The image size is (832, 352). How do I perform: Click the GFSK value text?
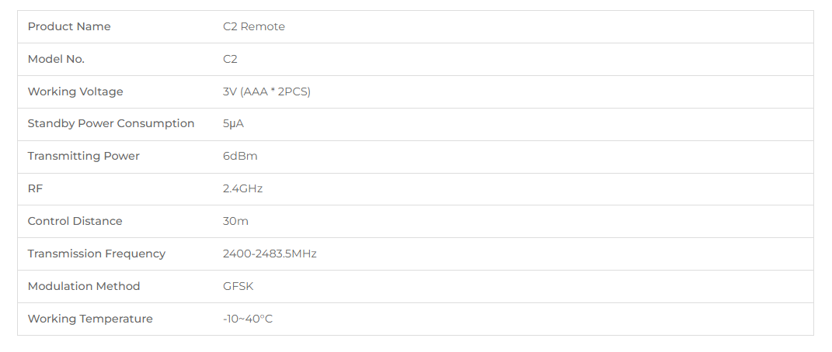238,286
